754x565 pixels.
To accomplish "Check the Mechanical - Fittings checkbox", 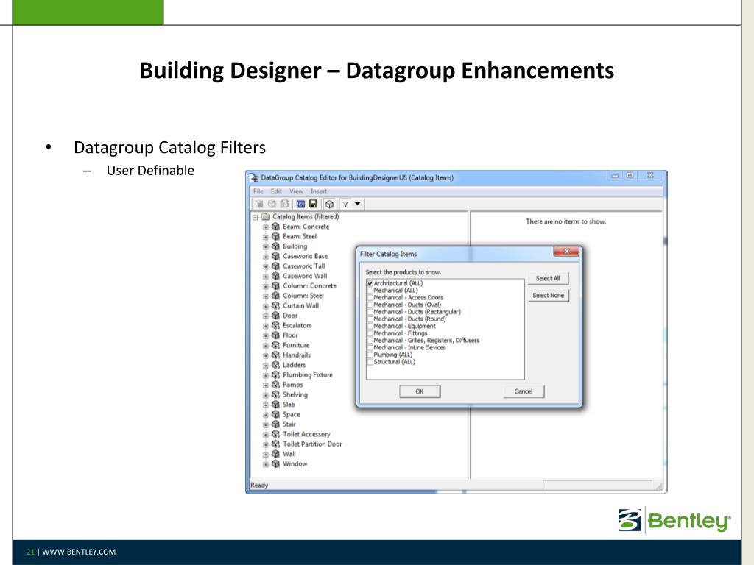I will click(370, 333).
